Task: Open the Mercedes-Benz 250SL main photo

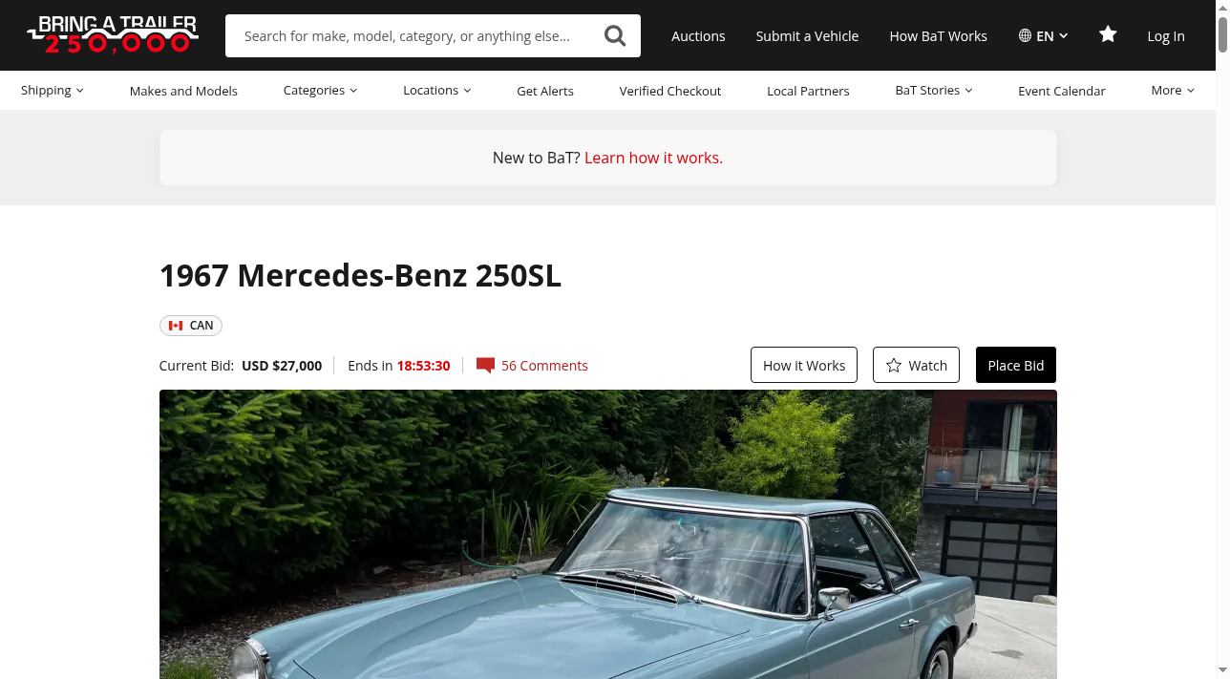Action: (607, 534)
